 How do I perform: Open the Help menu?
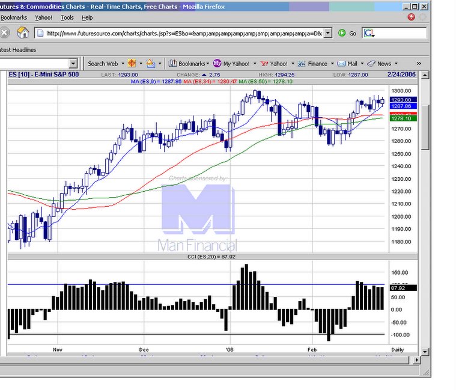pyautogui.click(x=87, y=18)
